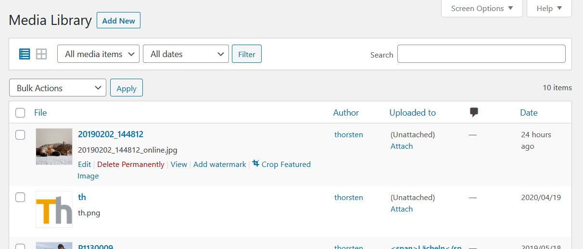583x249 pixels.
Task: Click the Add New button
Action: (x=119, y=21)
